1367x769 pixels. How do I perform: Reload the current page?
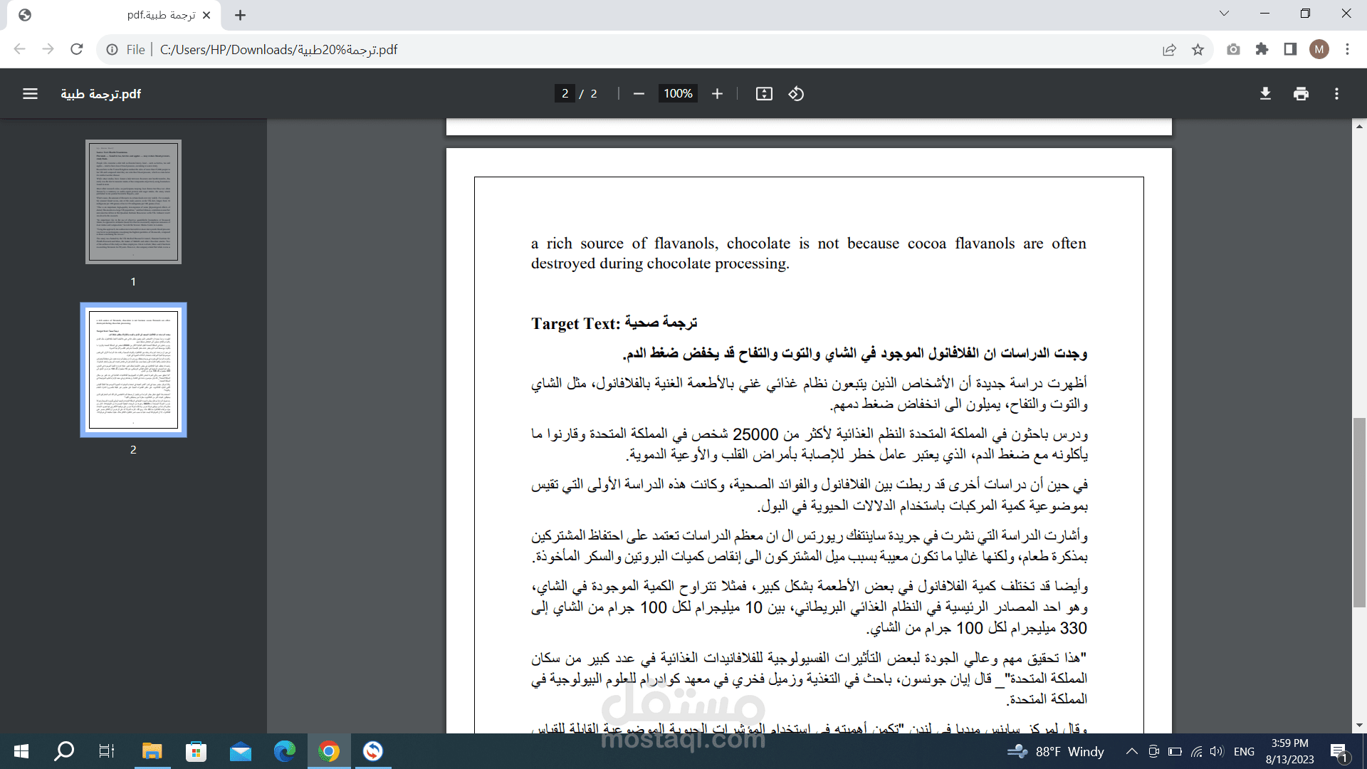(x=77, y=50)
